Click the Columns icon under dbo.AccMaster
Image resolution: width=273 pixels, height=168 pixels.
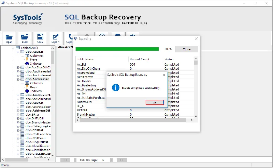pos(27,83)
